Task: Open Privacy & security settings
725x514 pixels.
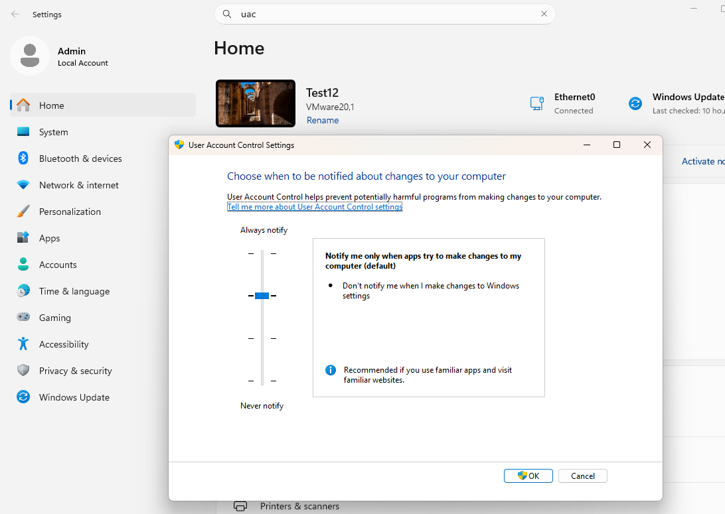Action: pyautogui.click(x=103, y=371)
